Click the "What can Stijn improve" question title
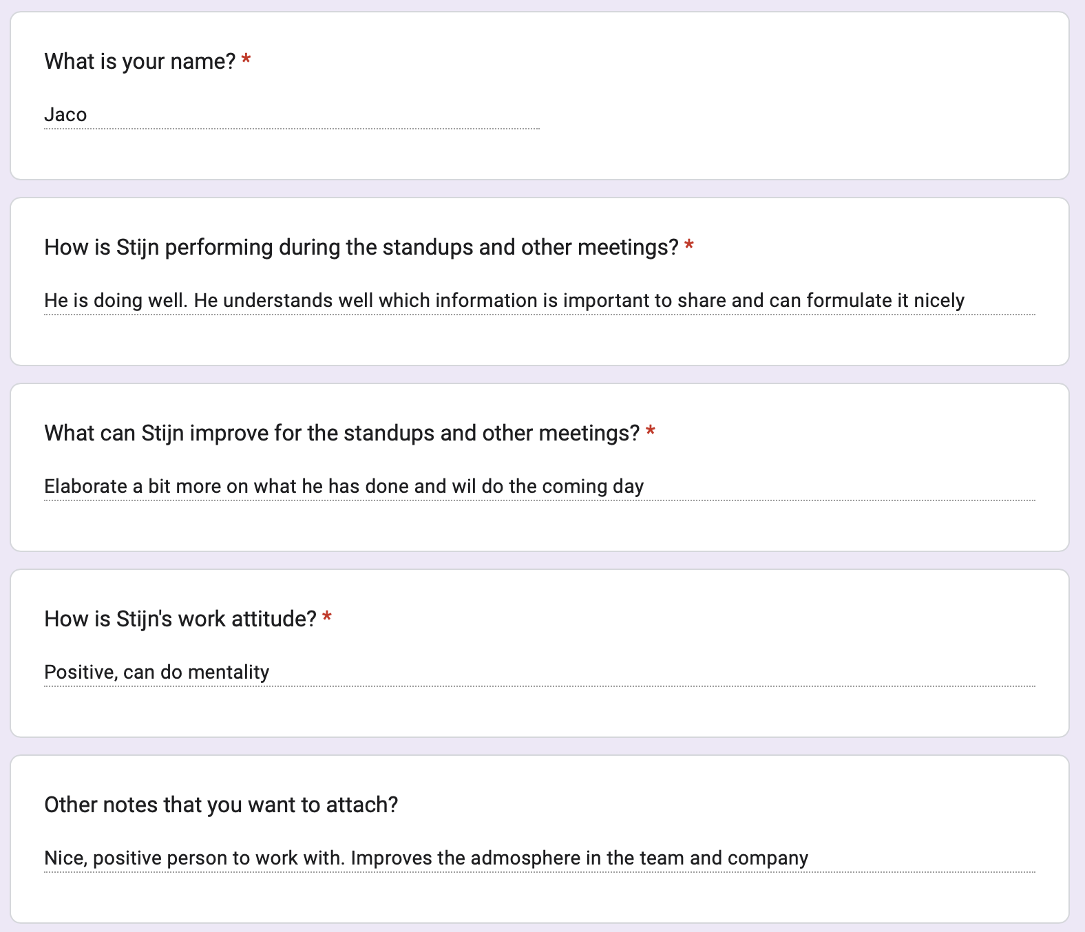The height and width of the screenshot is (932, 1085). 341,433
